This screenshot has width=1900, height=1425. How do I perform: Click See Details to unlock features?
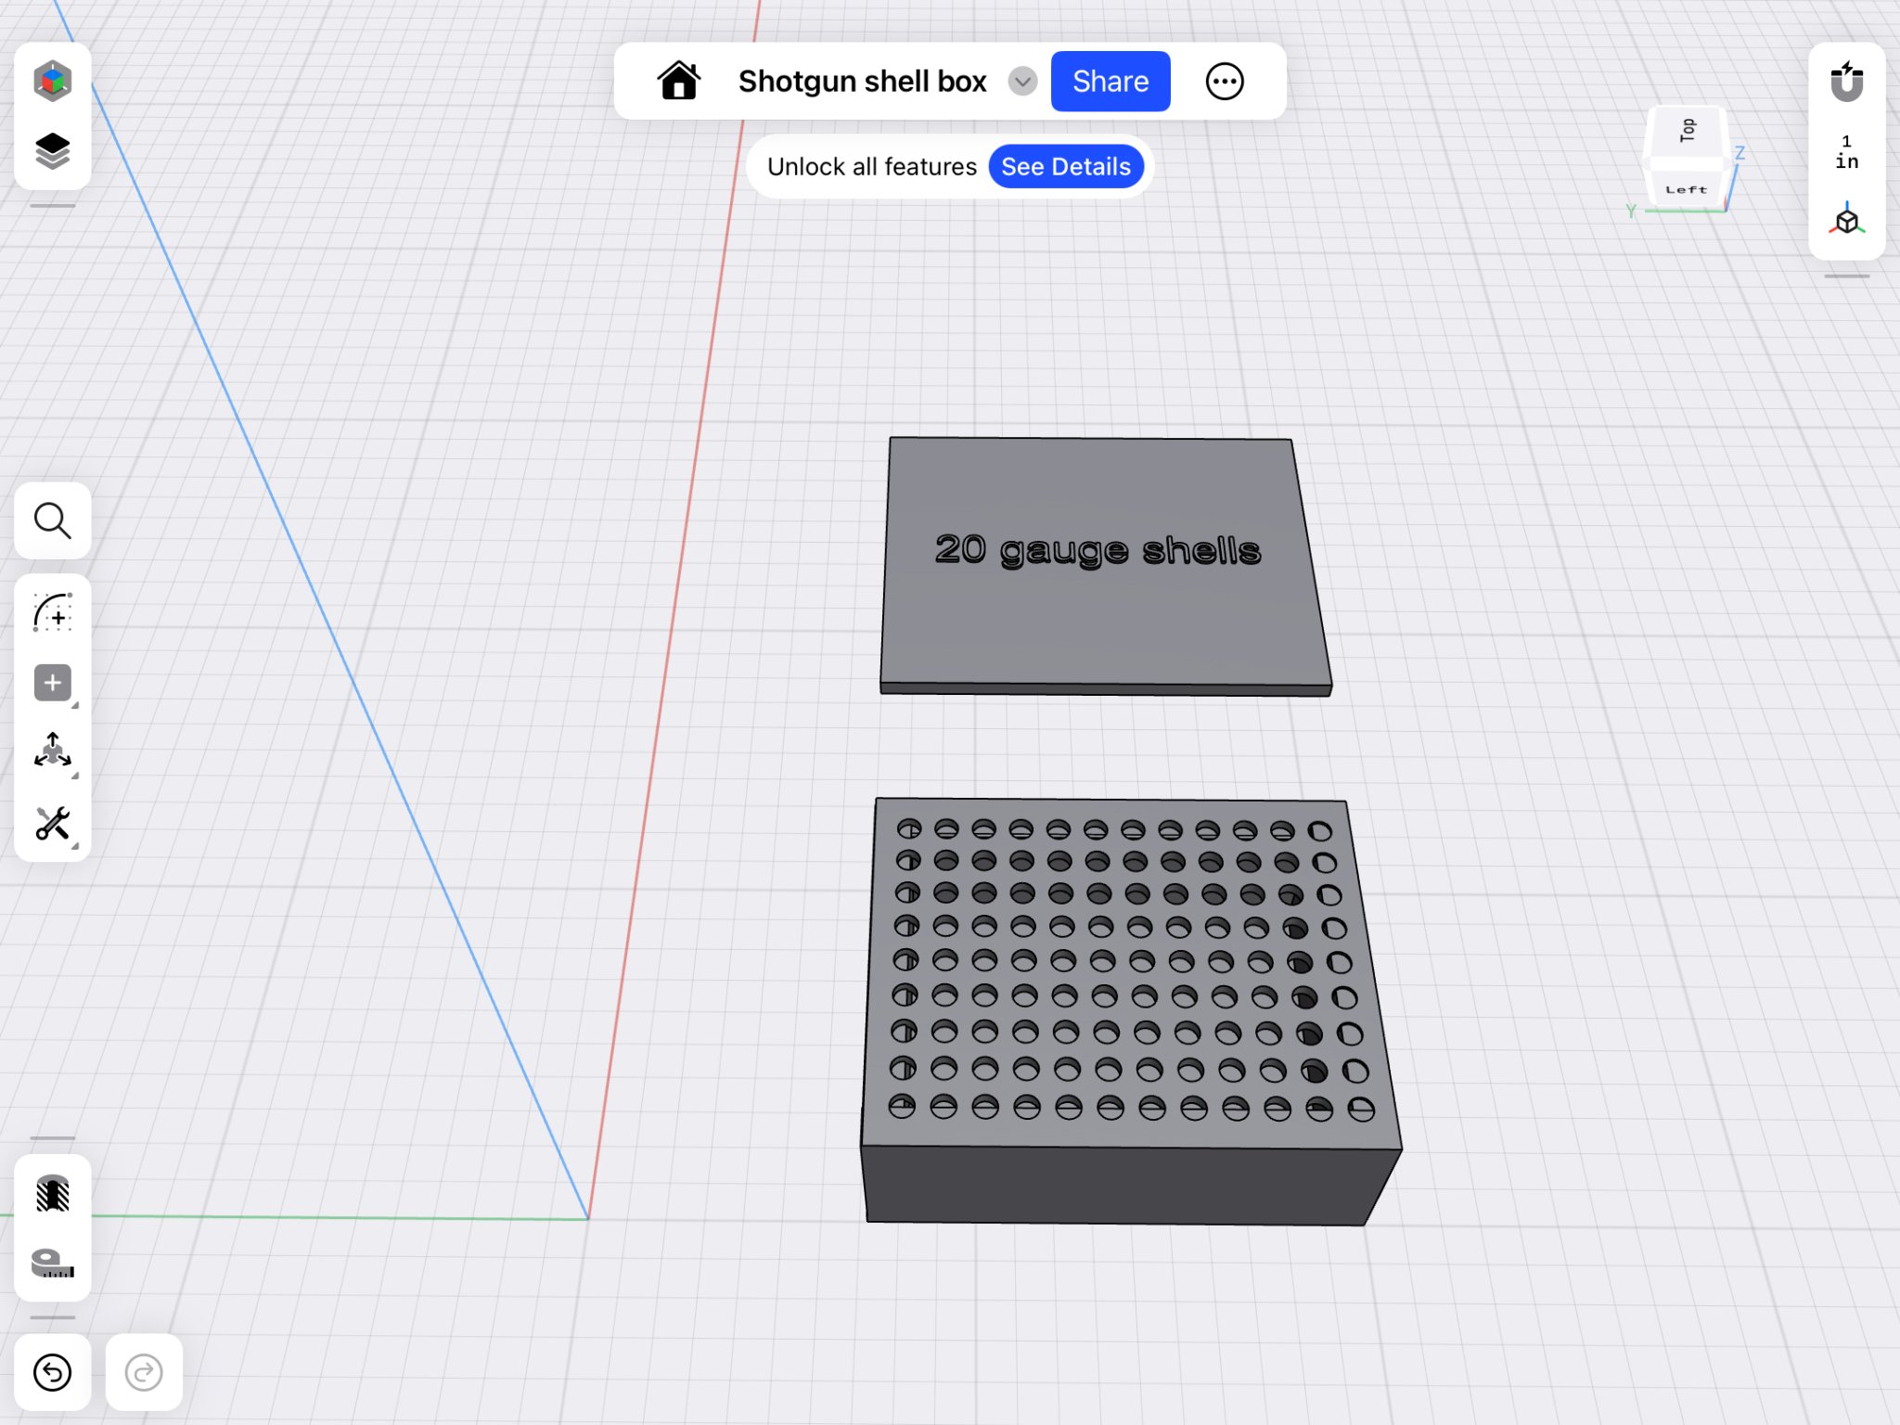point(1065,167)
